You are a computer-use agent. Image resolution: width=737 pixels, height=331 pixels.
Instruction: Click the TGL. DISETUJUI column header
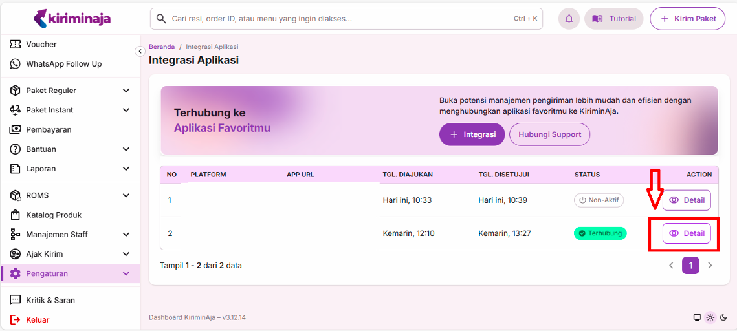tap(504, 175)
